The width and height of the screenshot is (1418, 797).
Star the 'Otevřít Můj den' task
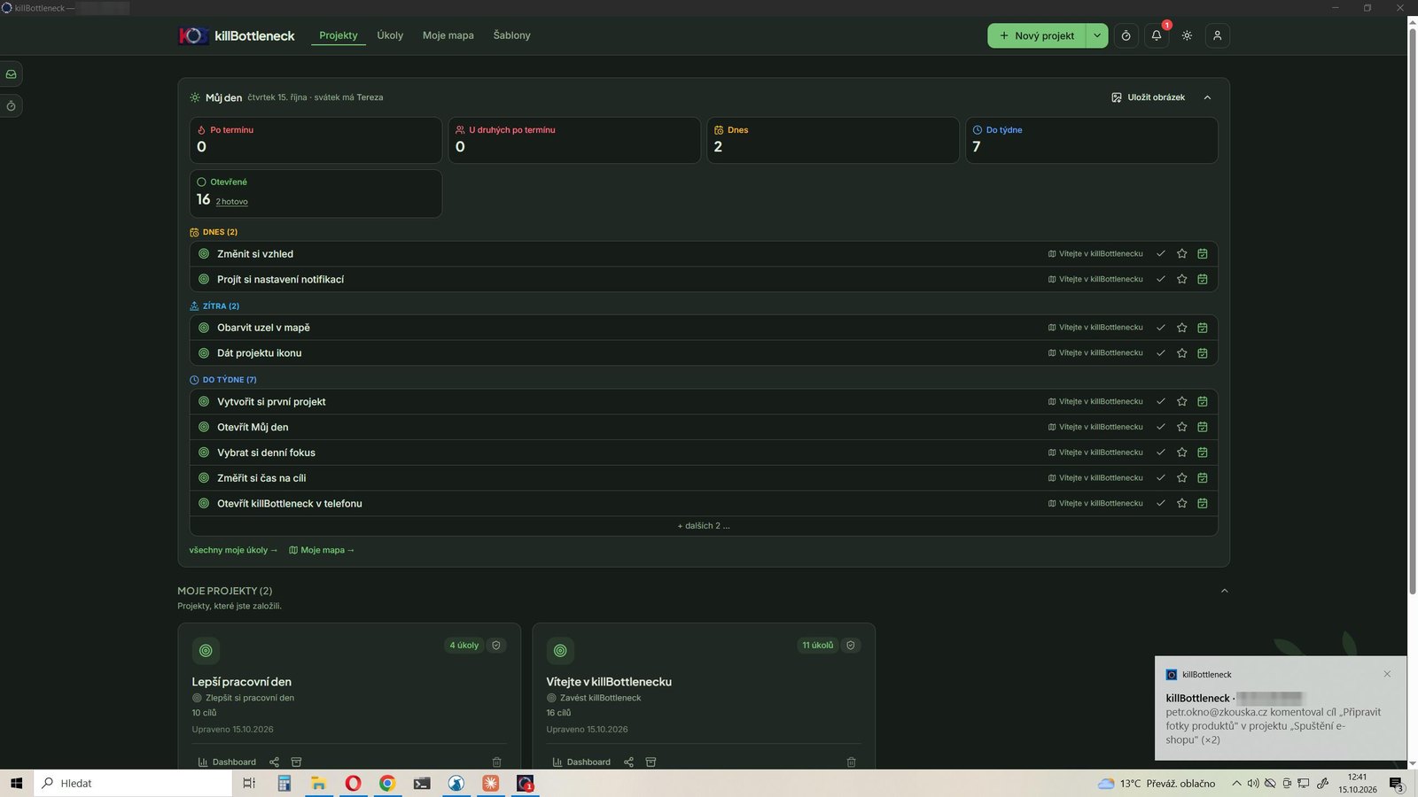pyautogui.click(x=1182, y=427)
